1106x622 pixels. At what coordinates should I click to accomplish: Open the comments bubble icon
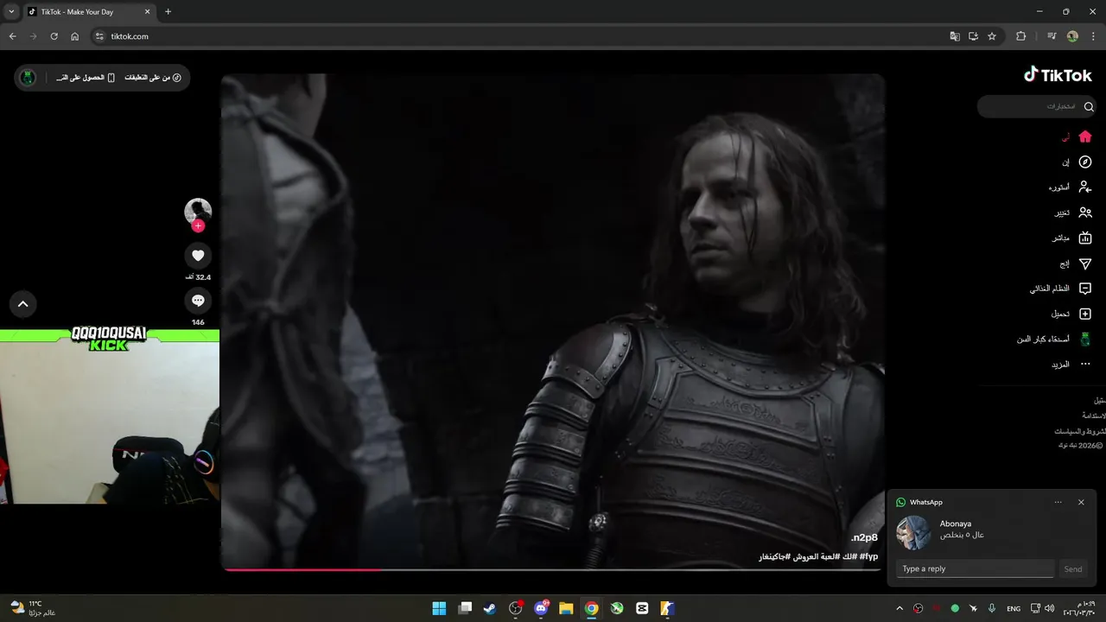pos(198,301)
